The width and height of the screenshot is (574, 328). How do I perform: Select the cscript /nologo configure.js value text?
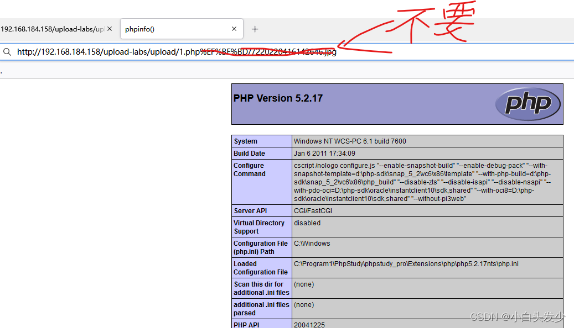click(x=422, y=182)
